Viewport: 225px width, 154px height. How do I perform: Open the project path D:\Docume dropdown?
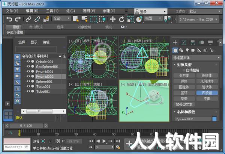tap(199, 20)
